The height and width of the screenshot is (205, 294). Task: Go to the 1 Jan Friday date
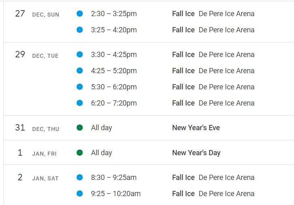tap(37, 153)
